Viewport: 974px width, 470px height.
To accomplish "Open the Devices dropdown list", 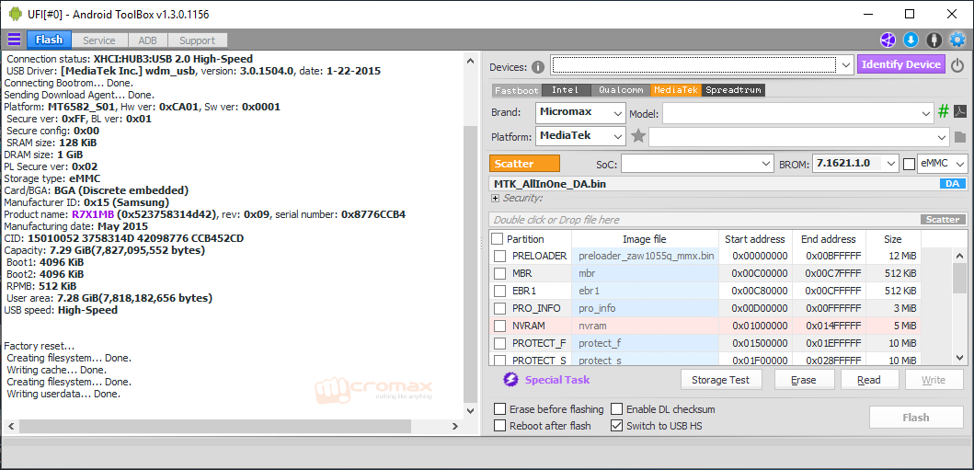I will [x=845, y=64].
